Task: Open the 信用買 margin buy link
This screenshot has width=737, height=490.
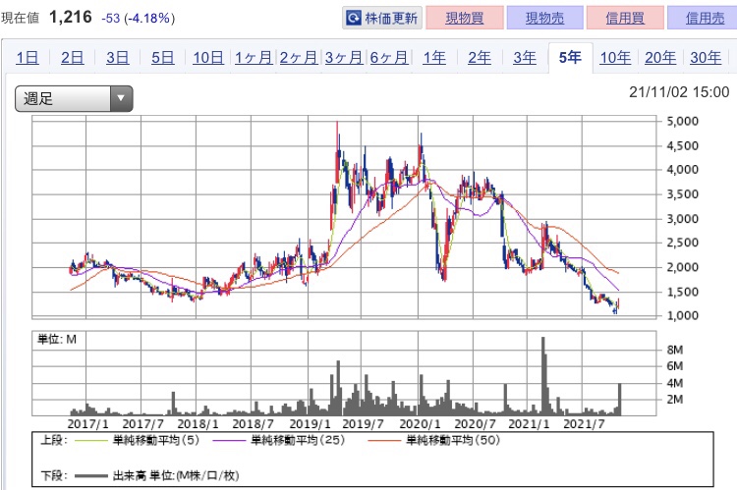Action: pos(625,18)
